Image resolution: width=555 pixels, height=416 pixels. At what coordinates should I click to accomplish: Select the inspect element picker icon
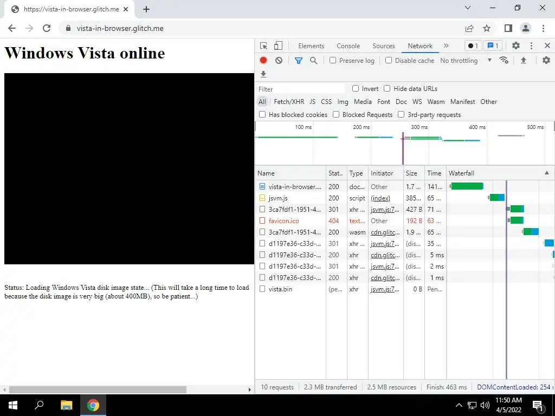(x=263, y=45)
